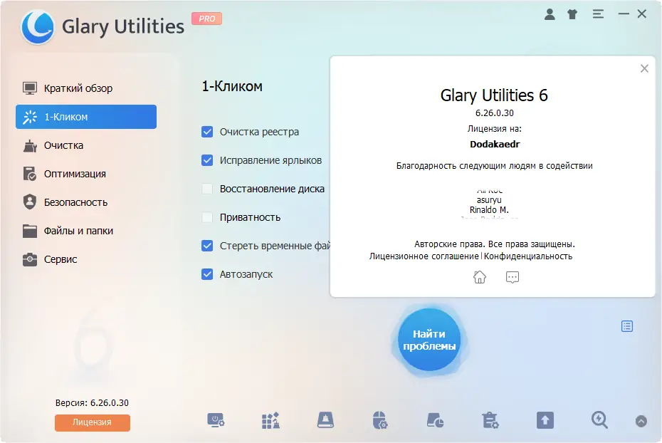Image resolution: width=662 pixels, height=443 pixels.
Task: Open Очистка section
Action: point(86,145)
